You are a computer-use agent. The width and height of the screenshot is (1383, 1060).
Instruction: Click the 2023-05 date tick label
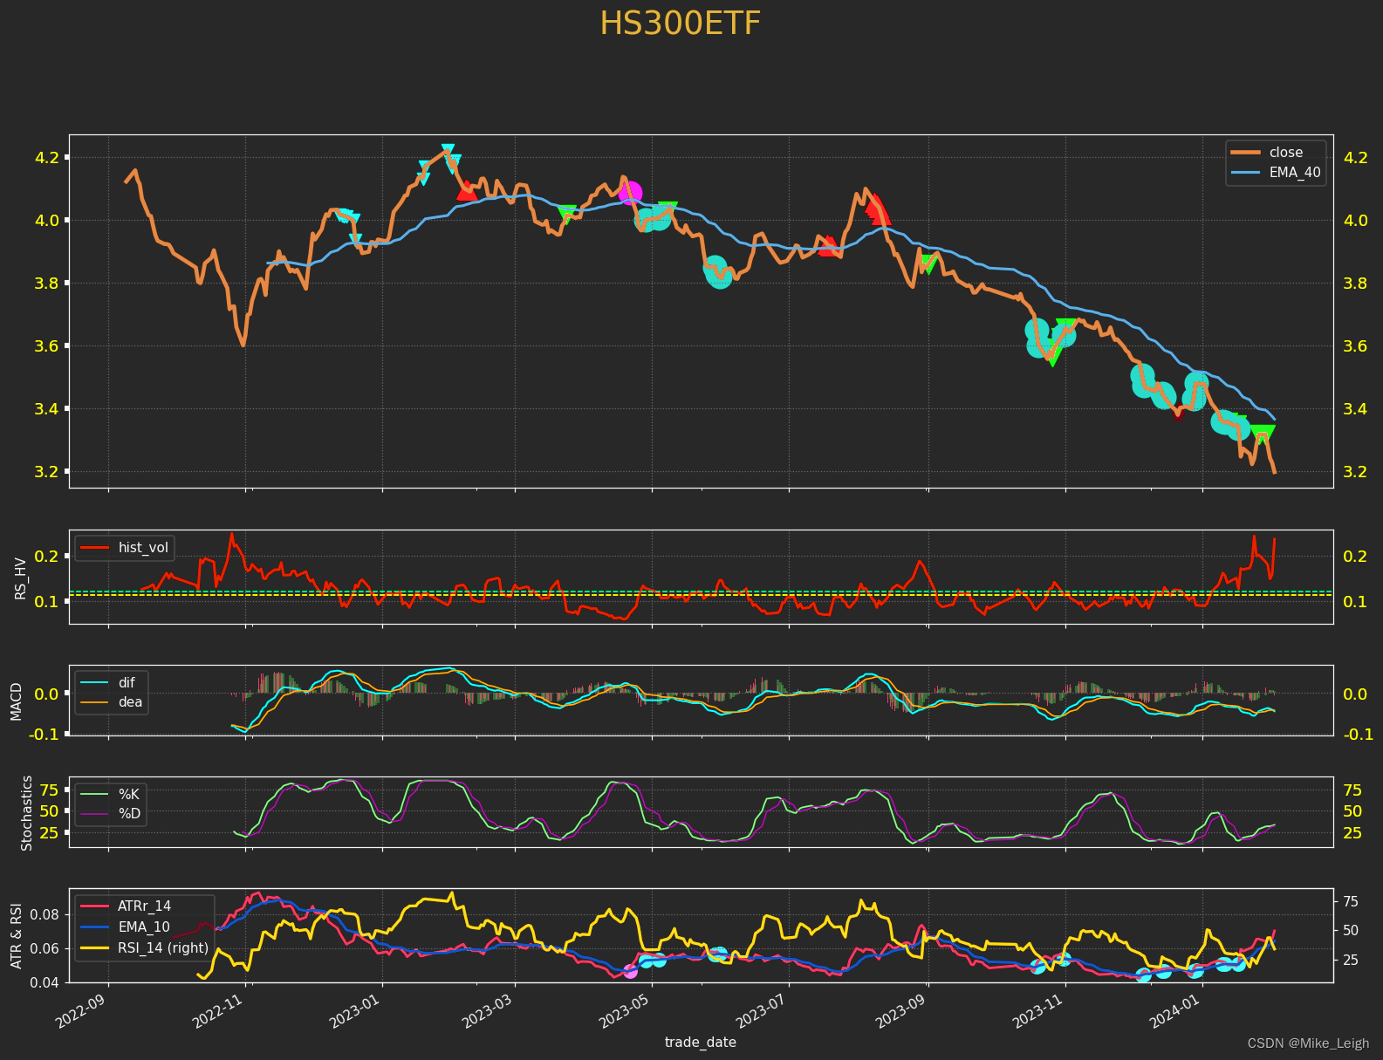(x=626, y=1010)
